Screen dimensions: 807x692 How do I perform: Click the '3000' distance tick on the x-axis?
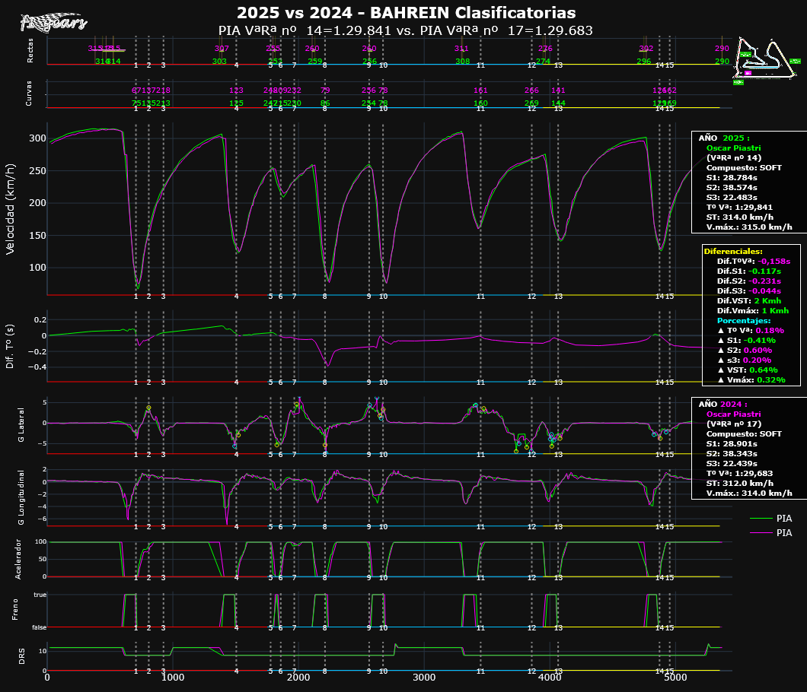pyautogui.click(x=424, y=678)
